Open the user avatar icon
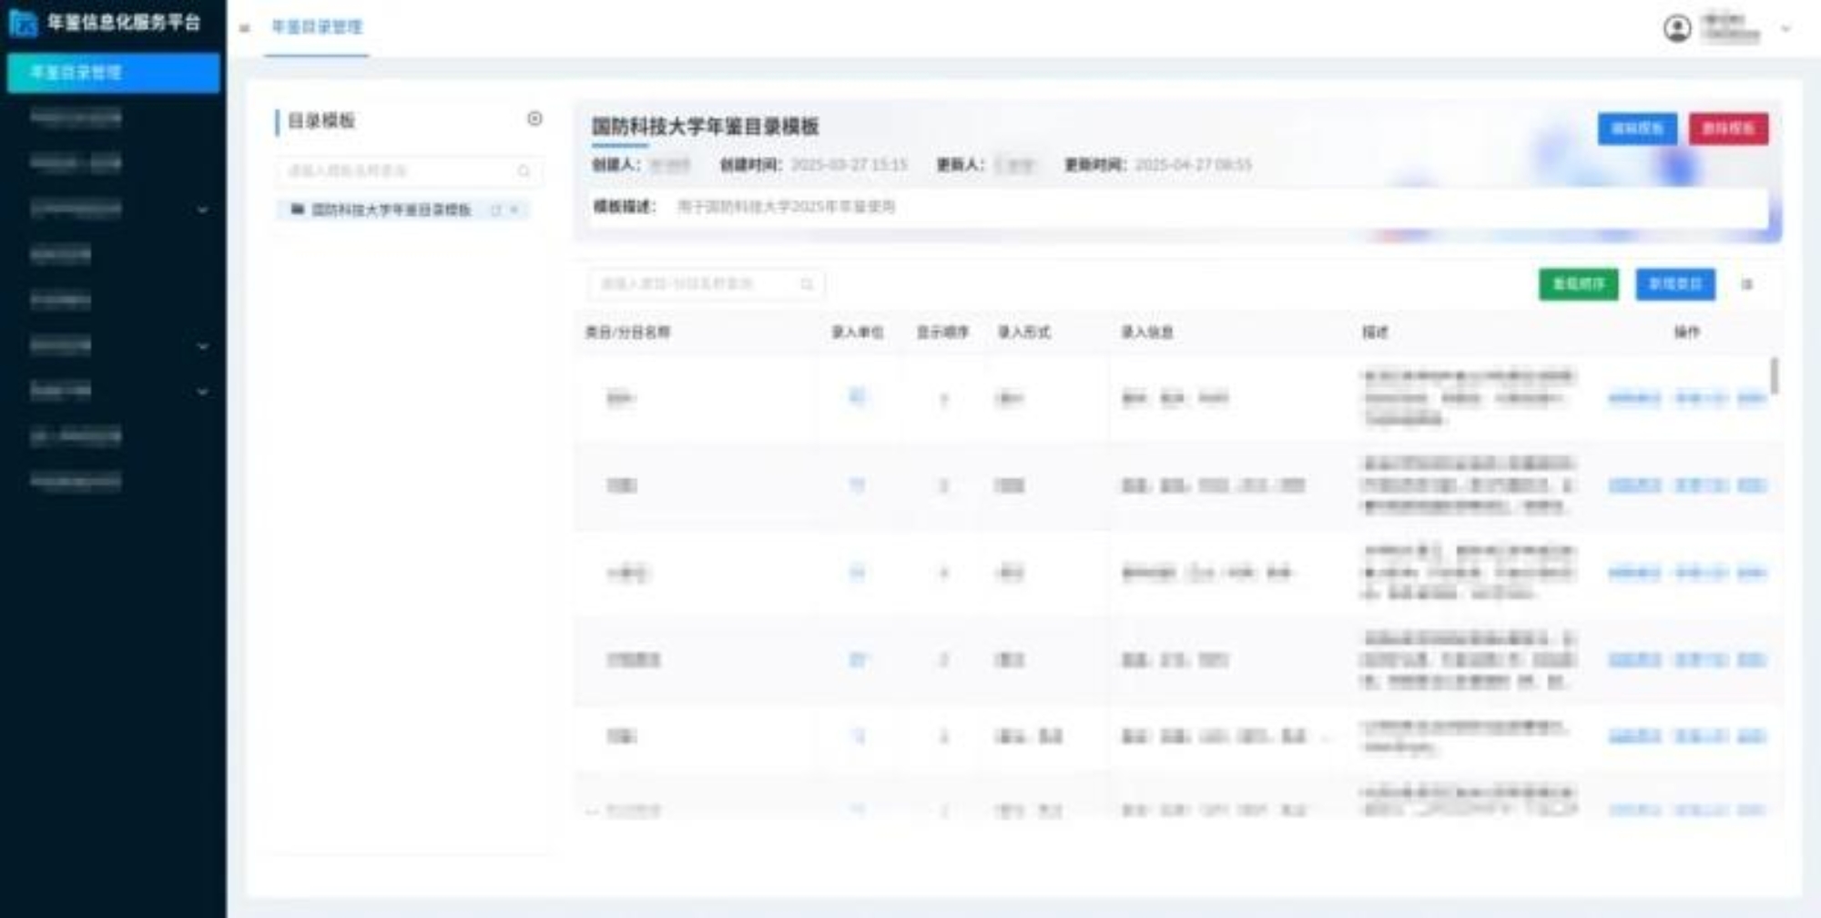 [1677, 28]
